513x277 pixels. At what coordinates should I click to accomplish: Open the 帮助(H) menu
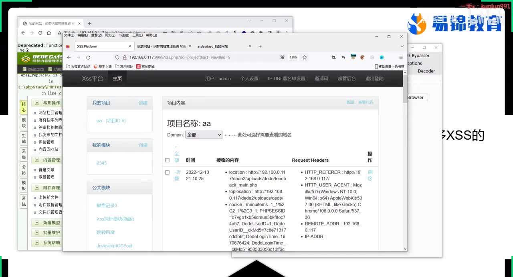151,35
